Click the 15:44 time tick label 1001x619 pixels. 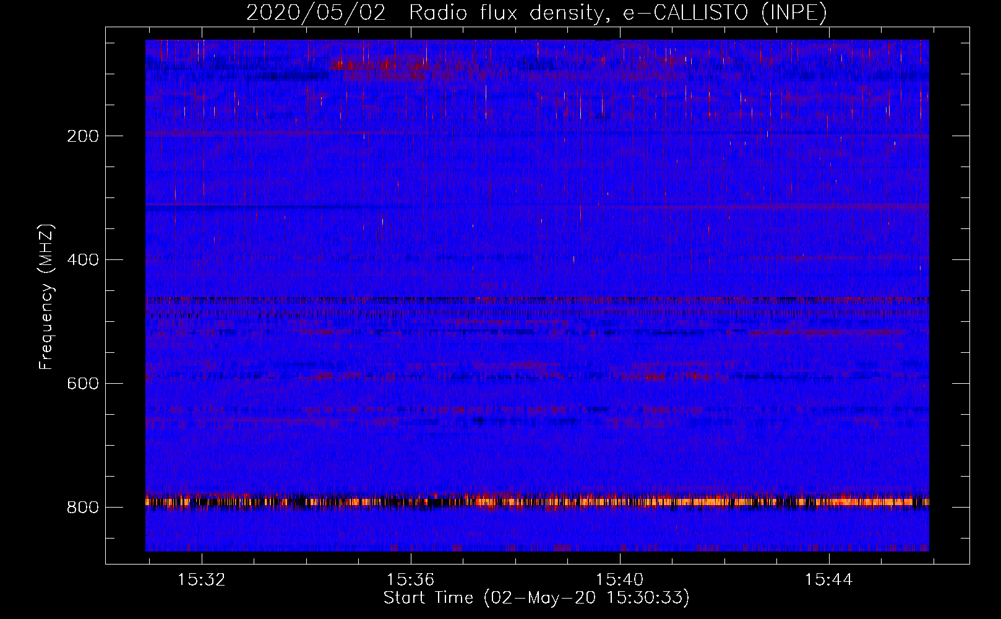coord(829,580)
